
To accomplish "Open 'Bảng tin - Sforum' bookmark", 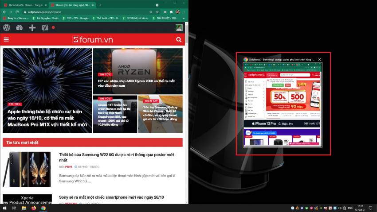I will pyautogui.click(x=16, y=18).
